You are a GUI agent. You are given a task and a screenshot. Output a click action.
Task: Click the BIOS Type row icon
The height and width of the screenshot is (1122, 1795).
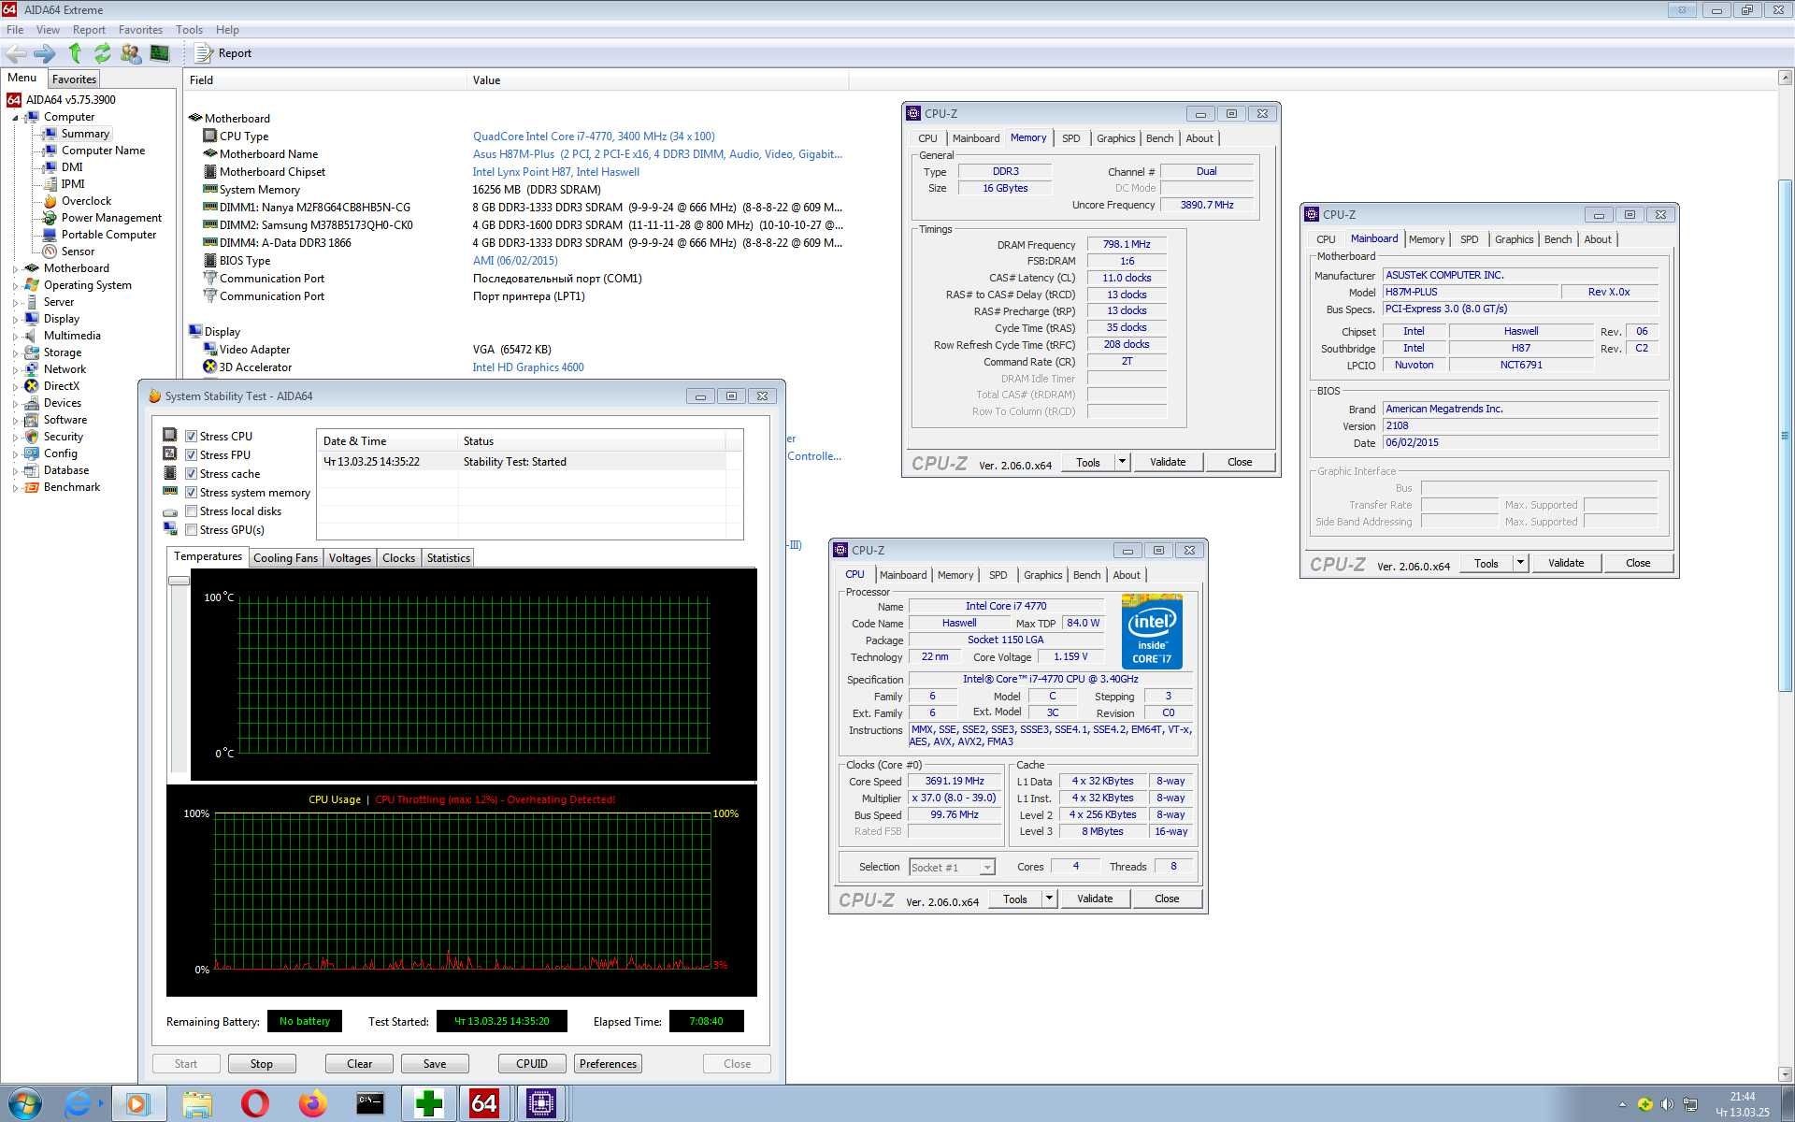point(210,261)
